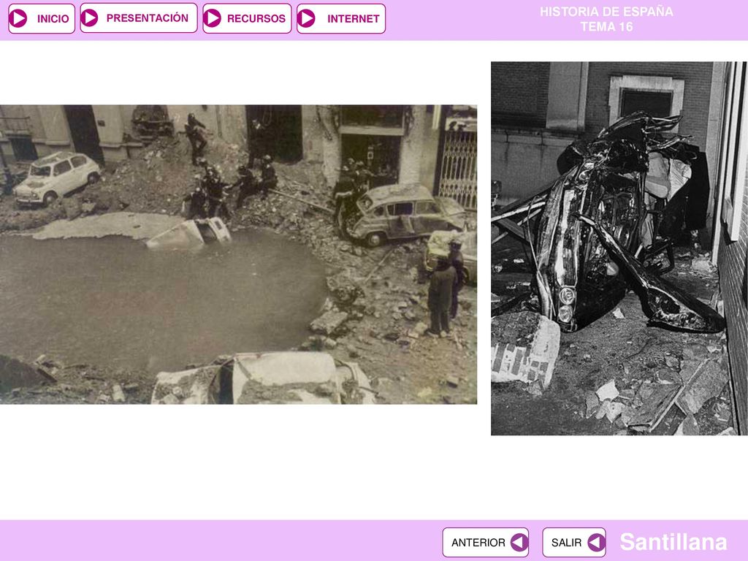Click the play arrow icon beside INTERNET
Viewport: 748px width, 561px height.
[306, 18]
